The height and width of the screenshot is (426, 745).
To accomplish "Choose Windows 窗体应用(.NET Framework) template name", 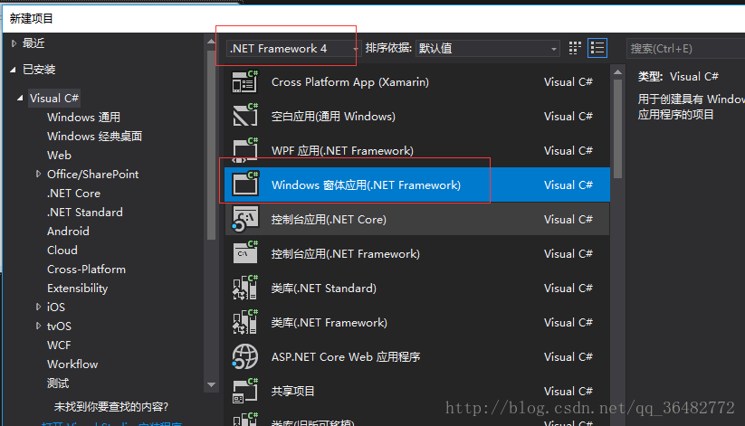I will [366, 185].
